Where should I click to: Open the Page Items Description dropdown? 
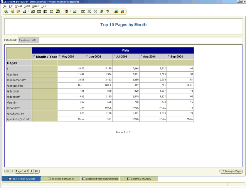click(x=38, y=40)
